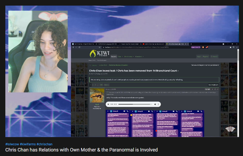Click the share icon on Null's post
Screen dimensions: 243x156
(x=215, y=89)
